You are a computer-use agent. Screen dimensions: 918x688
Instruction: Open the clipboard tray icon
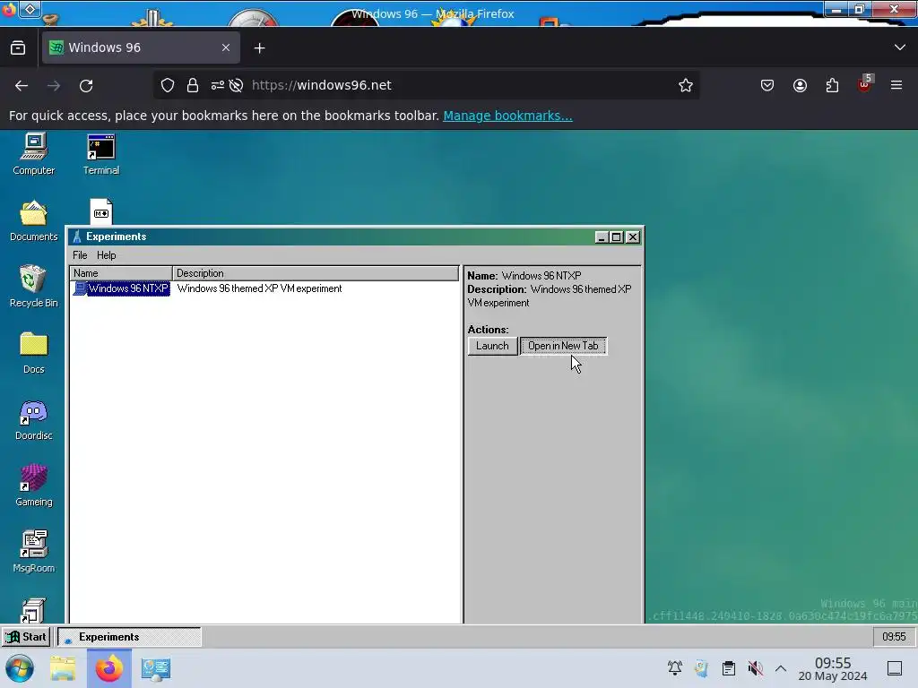(728, 668)
